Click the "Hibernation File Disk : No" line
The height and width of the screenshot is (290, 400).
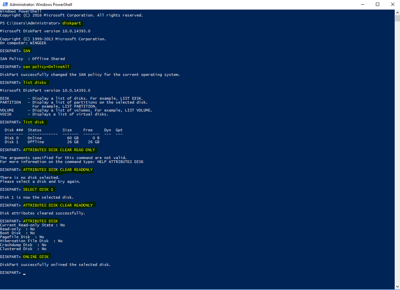click(31, 241)
